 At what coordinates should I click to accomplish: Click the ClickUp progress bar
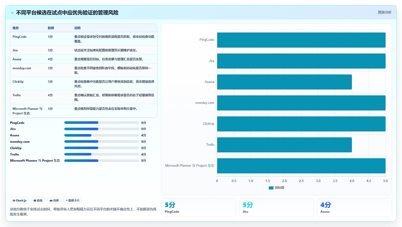pos(101,148)
